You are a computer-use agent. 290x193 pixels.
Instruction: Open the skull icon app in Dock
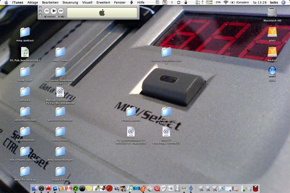[69, 188]
